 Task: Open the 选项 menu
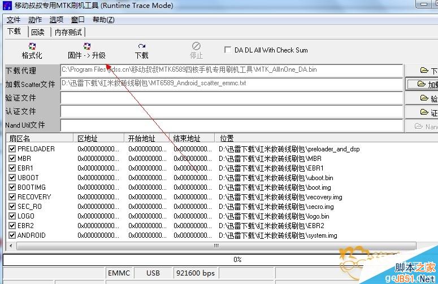pyautogui.click(x=57, y=20)
